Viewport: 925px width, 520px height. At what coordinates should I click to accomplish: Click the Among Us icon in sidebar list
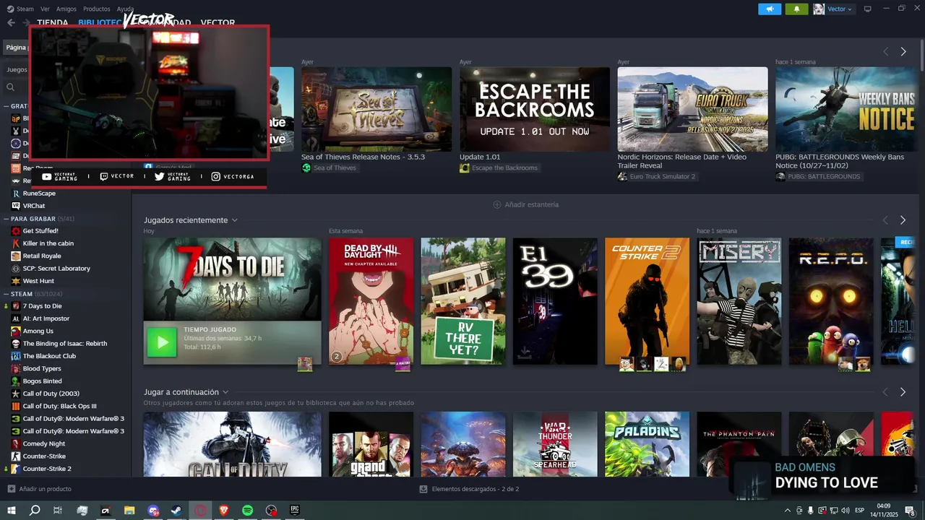pyautogui.click(x=16, y=331)
